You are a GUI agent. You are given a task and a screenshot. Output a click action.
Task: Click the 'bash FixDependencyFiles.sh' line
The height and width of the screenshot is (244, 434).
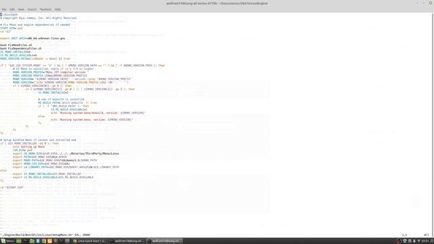point(21,48)
